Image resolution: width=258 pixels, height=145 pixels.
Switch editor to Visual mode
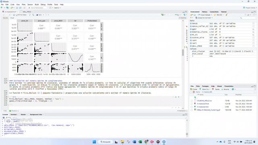12,18
